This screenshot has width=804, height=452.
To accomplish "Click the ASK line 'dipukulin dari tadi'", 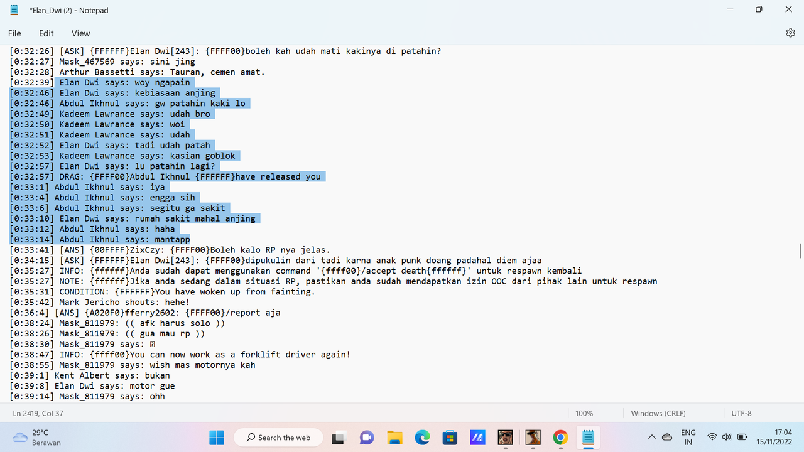I will click(275, 261).
